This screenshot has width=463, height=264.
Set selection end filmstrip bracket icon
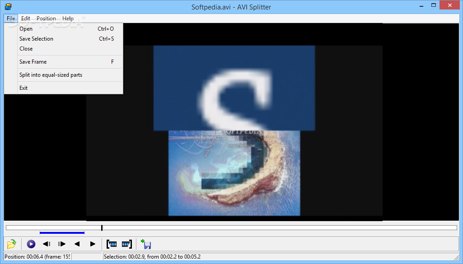[126, 244]
